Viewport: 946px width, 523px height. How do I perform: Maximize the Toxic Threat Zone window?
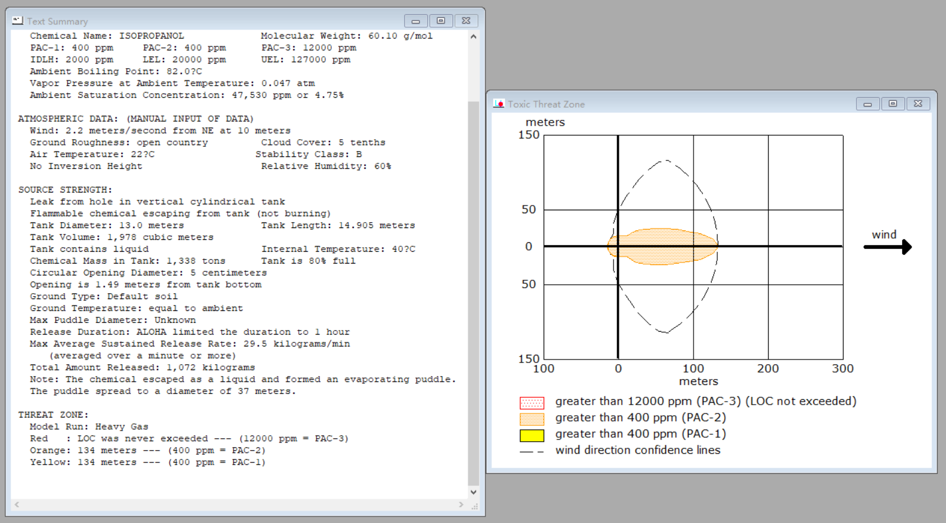(893, 104)
